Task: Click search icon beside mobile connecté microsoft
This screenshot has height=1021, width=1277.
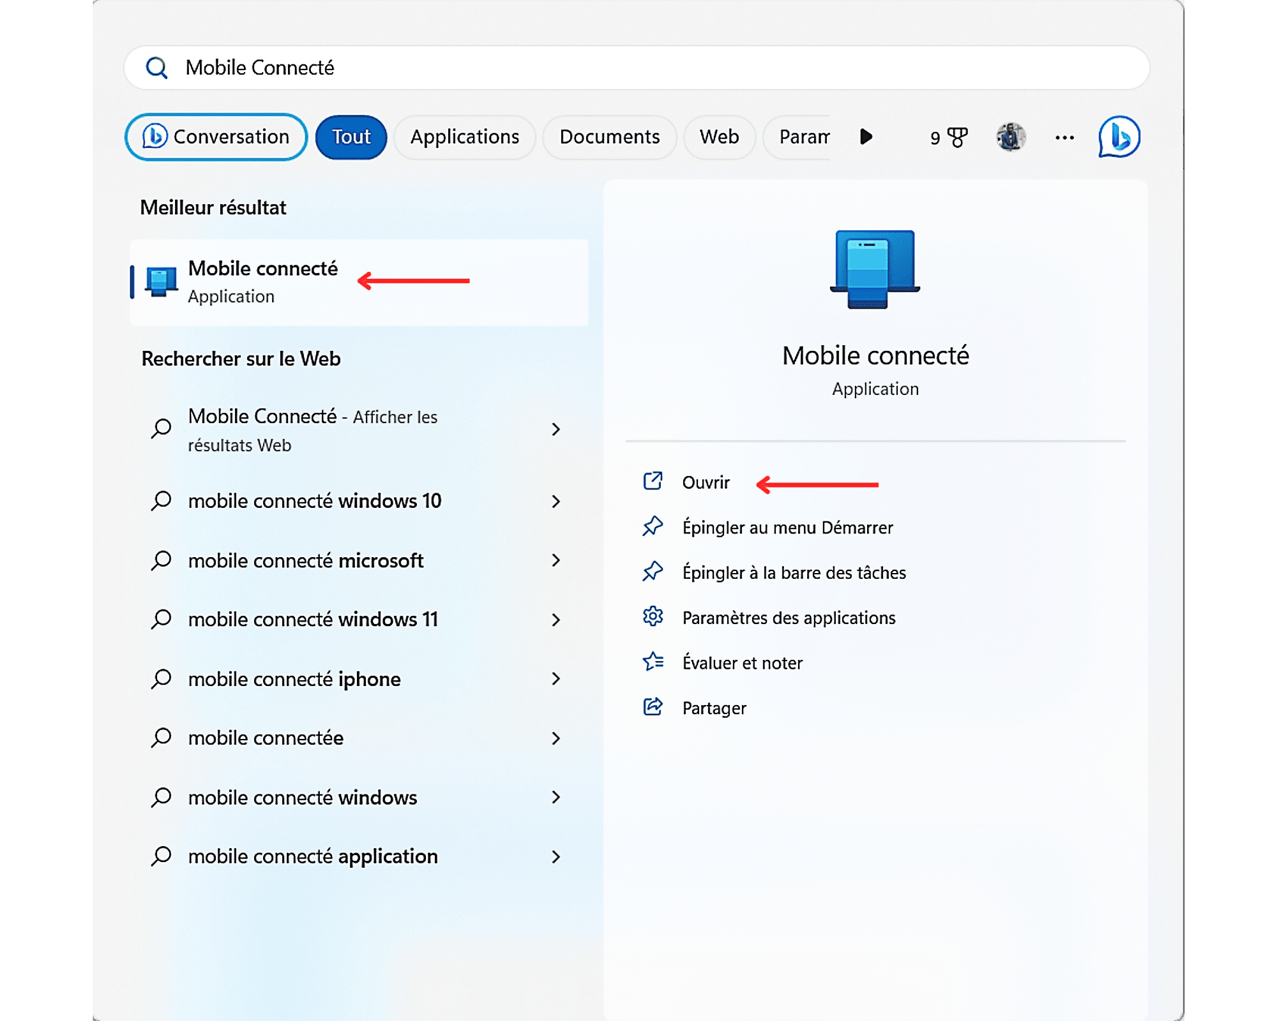Action: (x=161, y=560)
